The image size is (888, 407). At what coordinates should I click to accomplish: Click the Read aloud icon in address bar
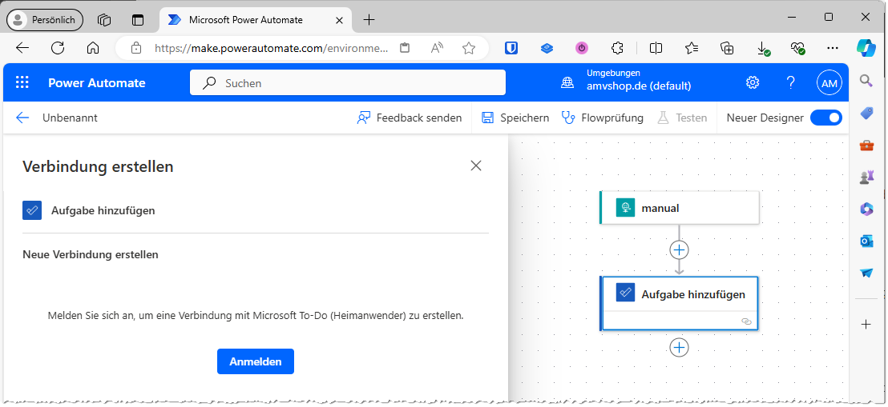click(x=437, y=48)
